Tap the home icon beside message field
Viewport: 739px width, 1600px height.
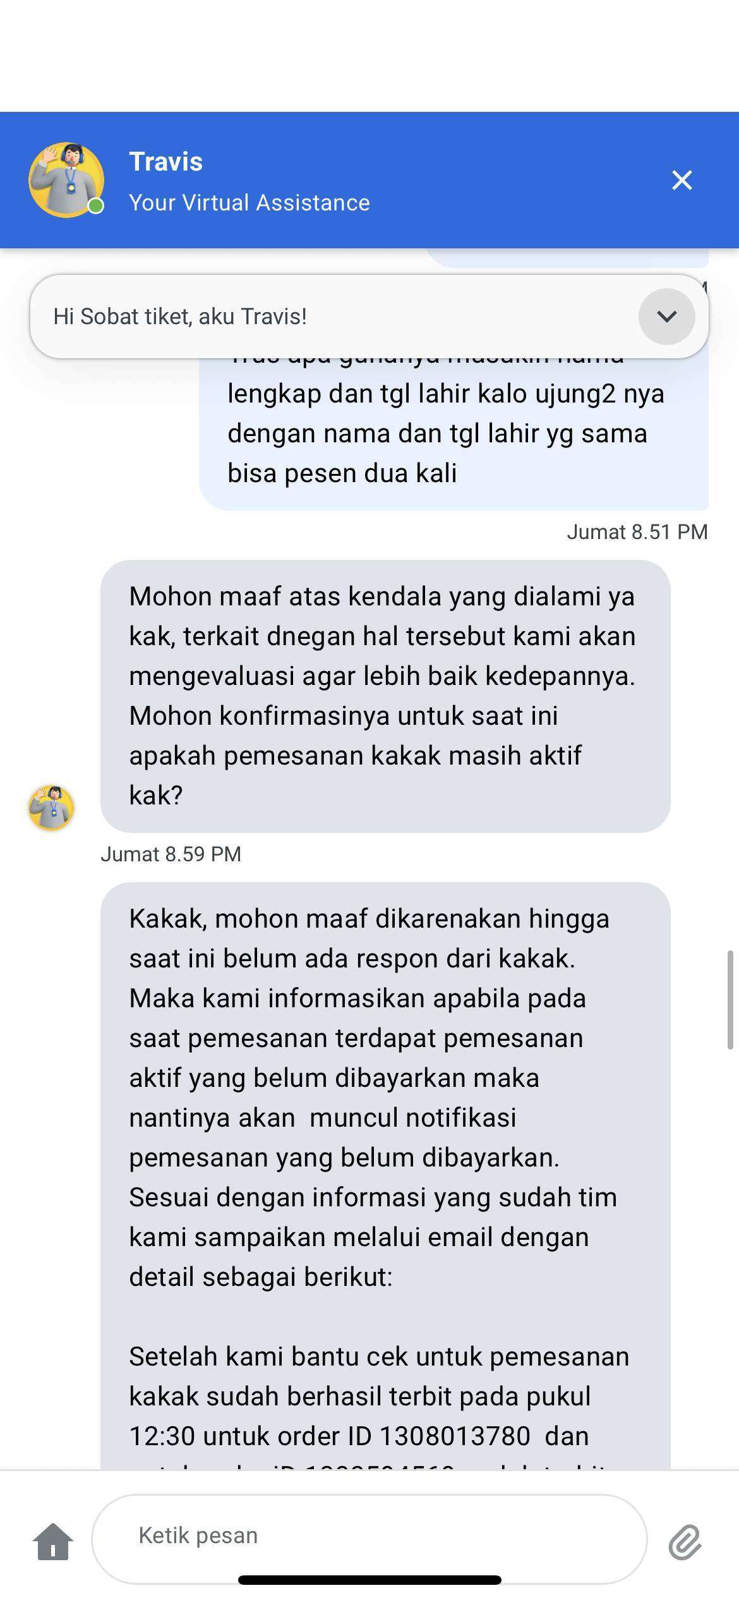[53, 1541]
